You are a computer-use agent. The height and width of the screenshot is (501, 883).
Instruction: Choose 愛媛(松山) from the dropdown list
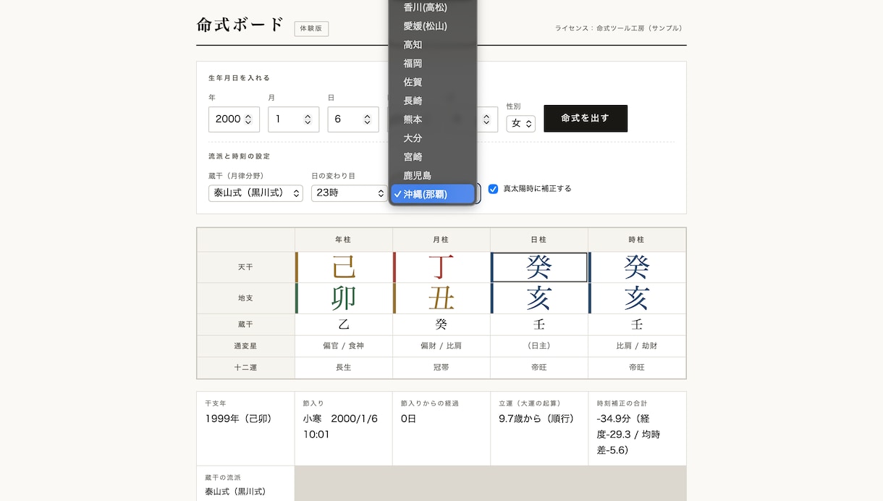[x=433, y=26]
